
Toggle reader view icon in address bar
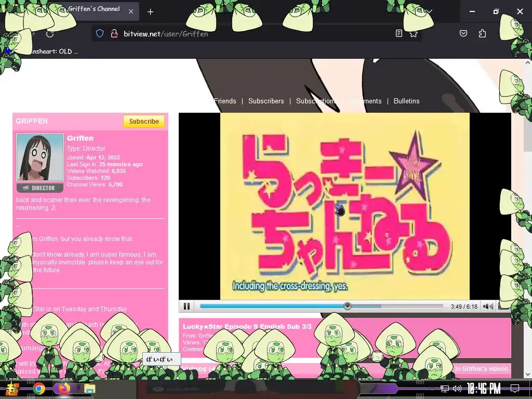[x=399, y=33]
